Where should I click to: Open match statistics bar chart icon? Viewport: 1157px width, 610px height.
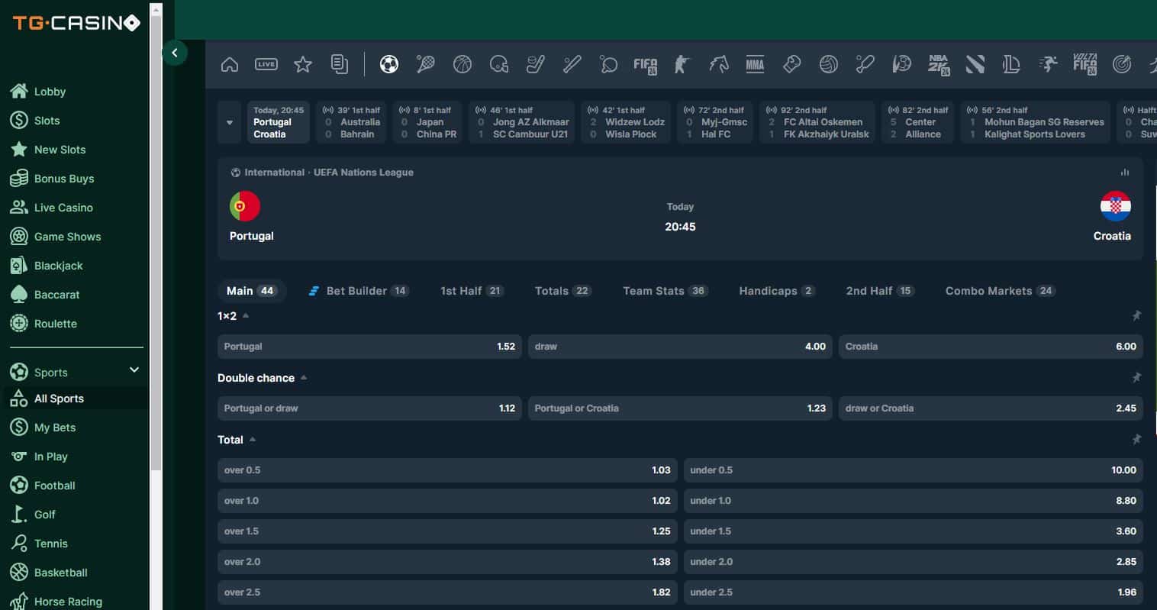tap(1124, 173)
